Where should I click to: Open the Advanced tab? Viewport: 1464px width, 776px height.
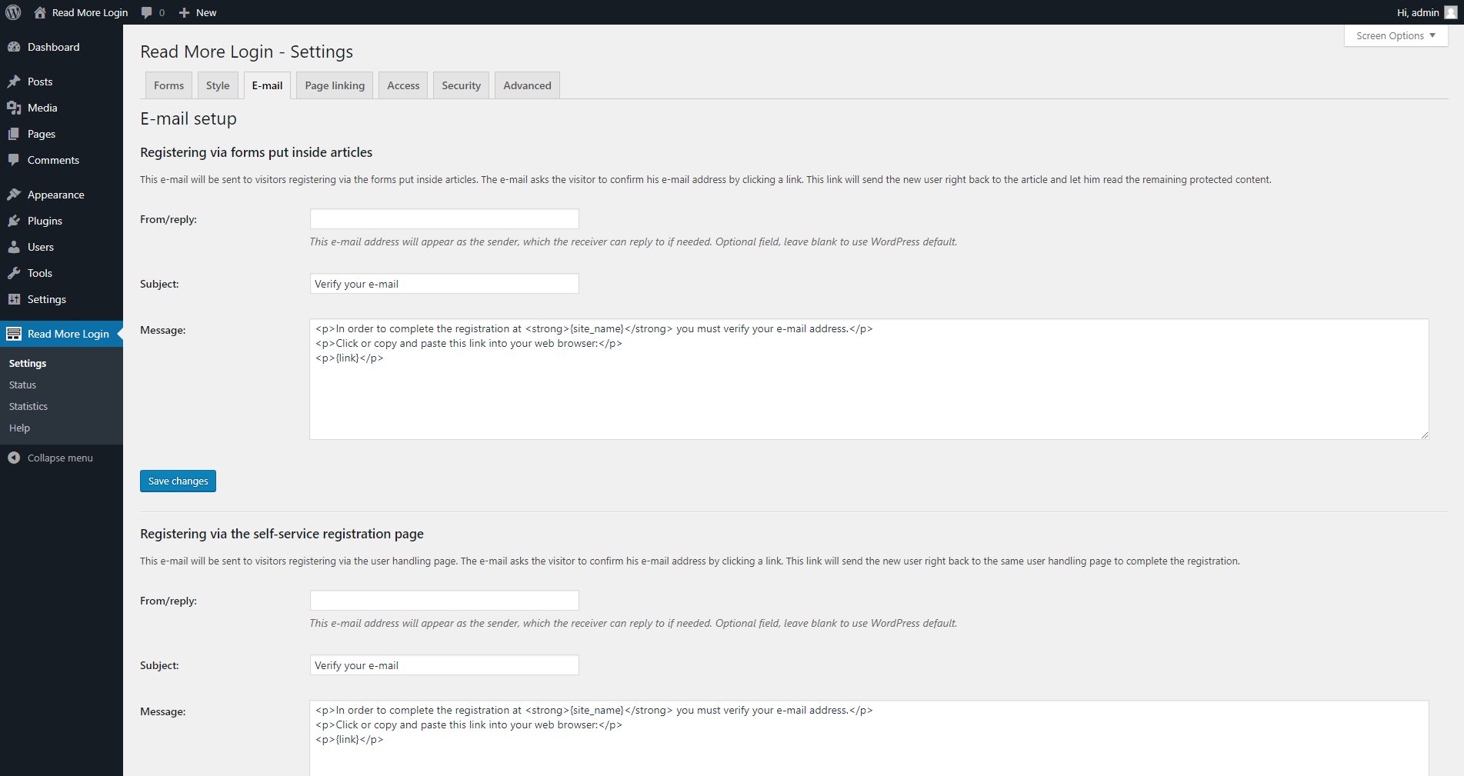[x=526, y=85]
